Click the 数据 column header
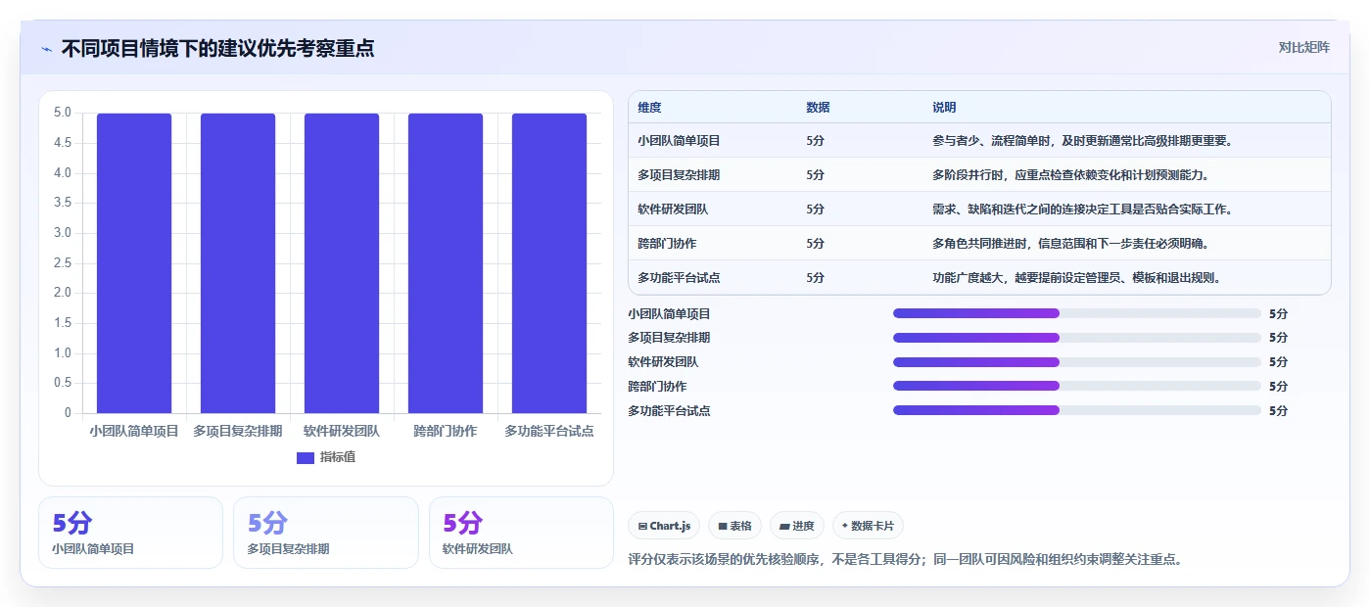 click(x=818, y=108)
